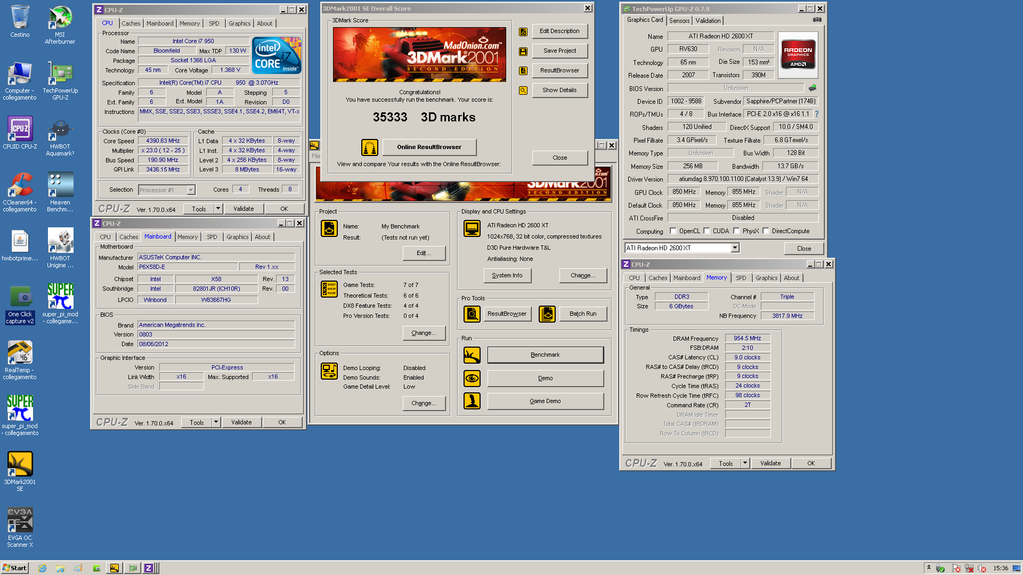Click the Batch Run button
This screenshot has width=1023, height=575.
583,314
